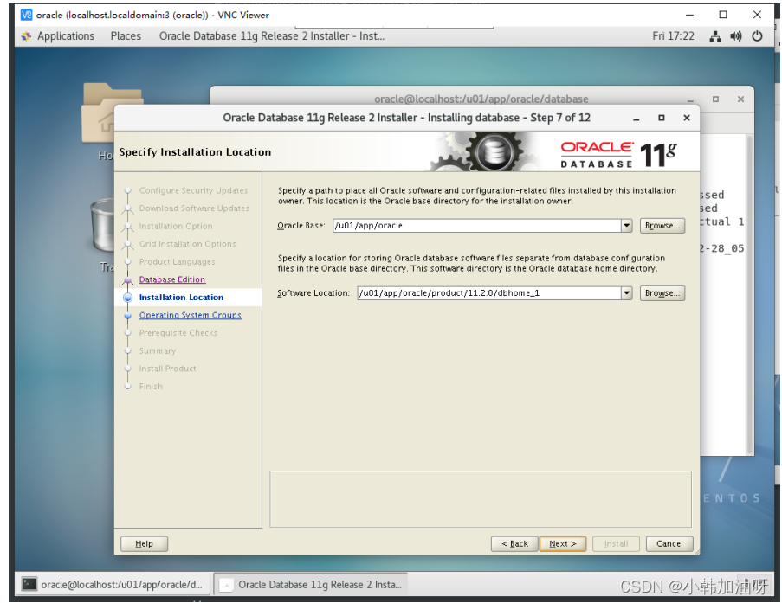Click Finish step text
Screen dimensions: 782x603
(x=151, y=386)
